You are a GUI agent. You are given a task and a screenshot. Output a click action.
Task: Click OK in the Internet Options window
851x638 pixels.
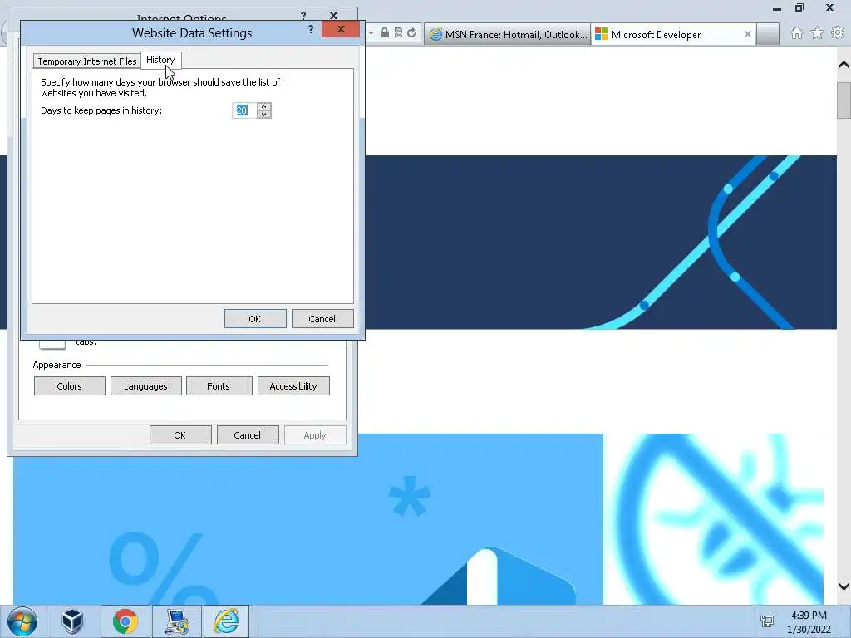180,435
